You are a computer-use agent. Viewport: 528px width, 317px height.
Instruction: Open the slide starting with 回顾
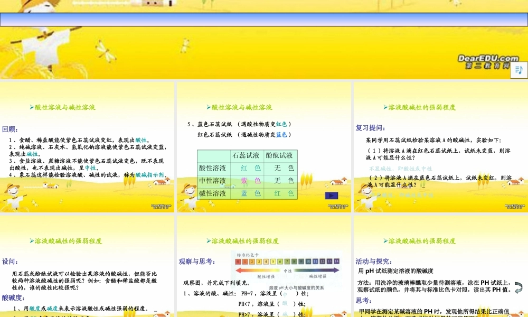(87, 147)
